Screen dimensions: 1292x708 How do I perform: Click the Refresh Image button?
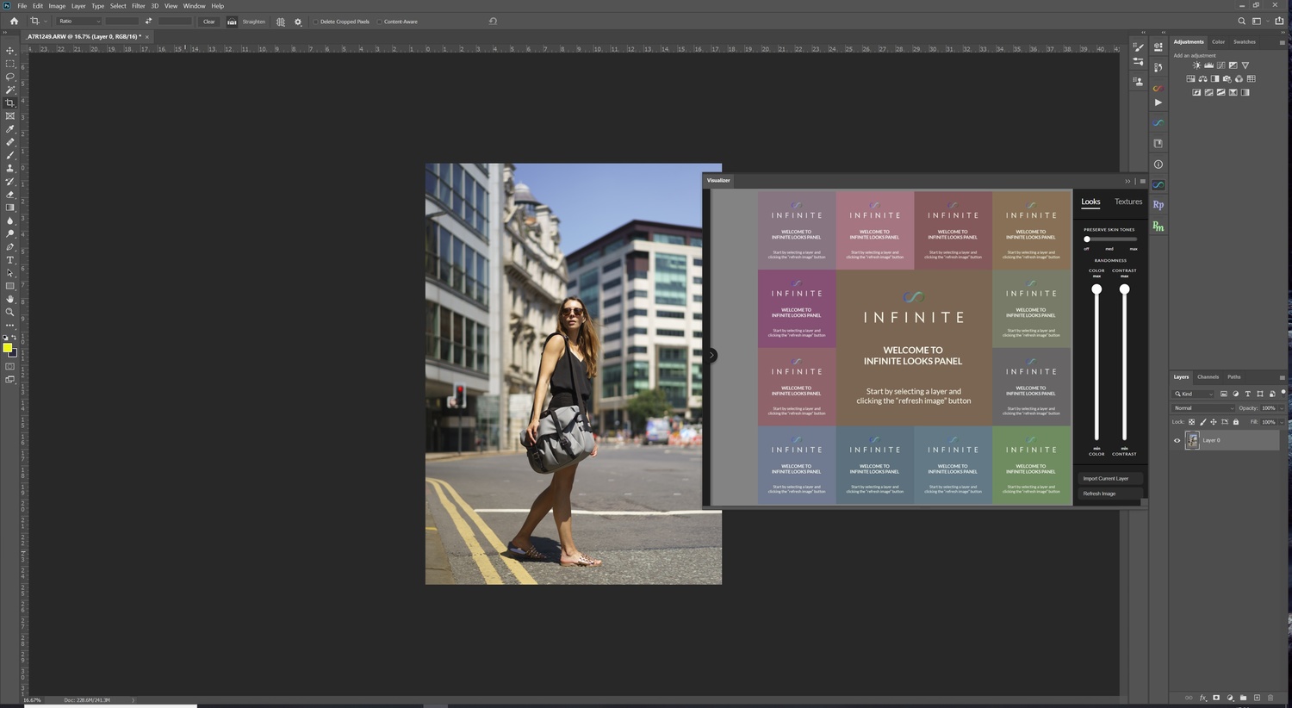[1109, 494]
